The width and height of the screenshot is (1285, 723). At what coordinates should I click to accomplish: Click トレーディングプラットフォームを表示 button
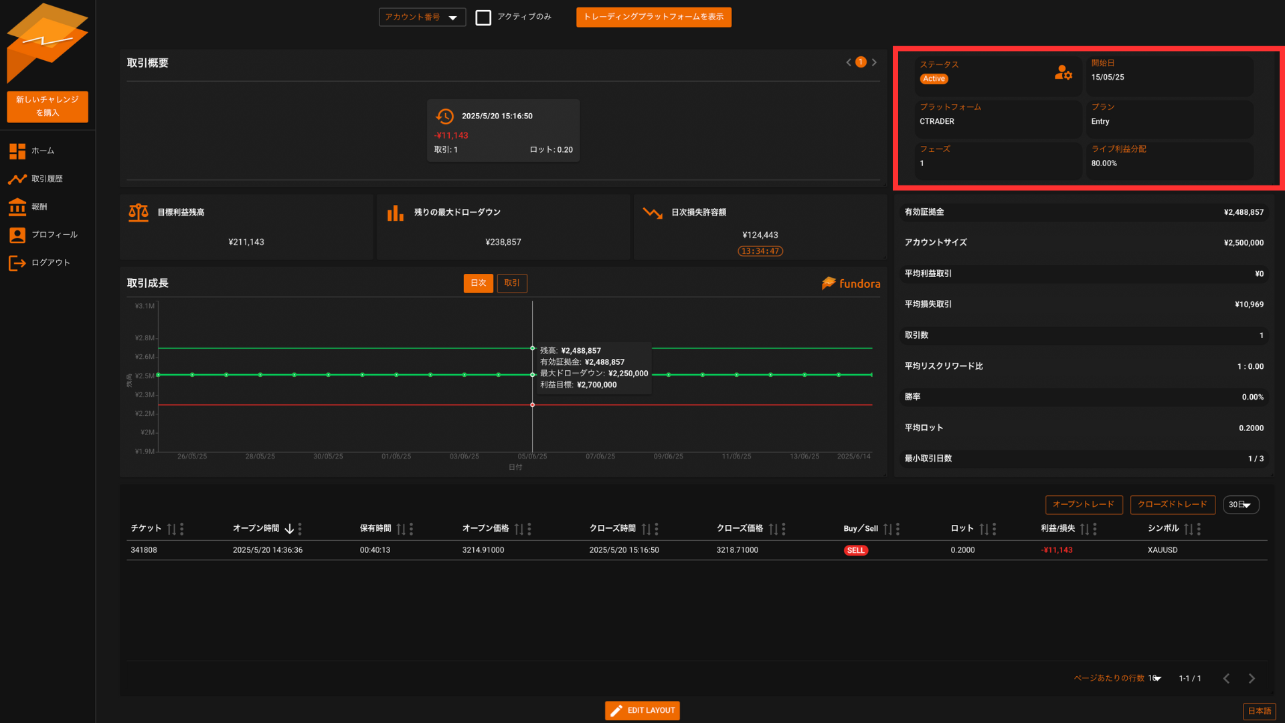coord(654,17)
